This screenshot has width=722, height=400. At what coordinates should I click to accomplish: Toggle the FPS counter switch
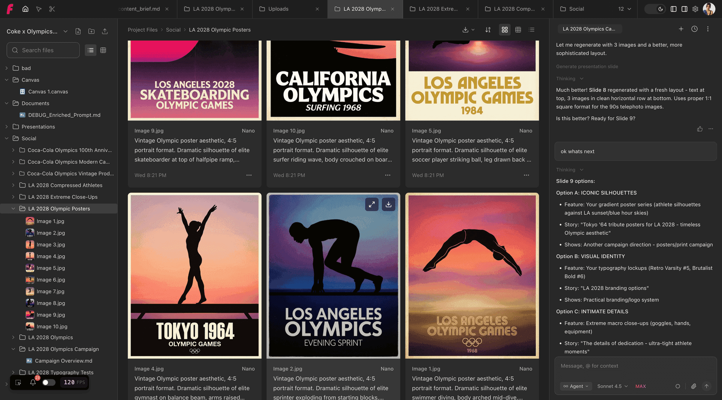(49, 382)
